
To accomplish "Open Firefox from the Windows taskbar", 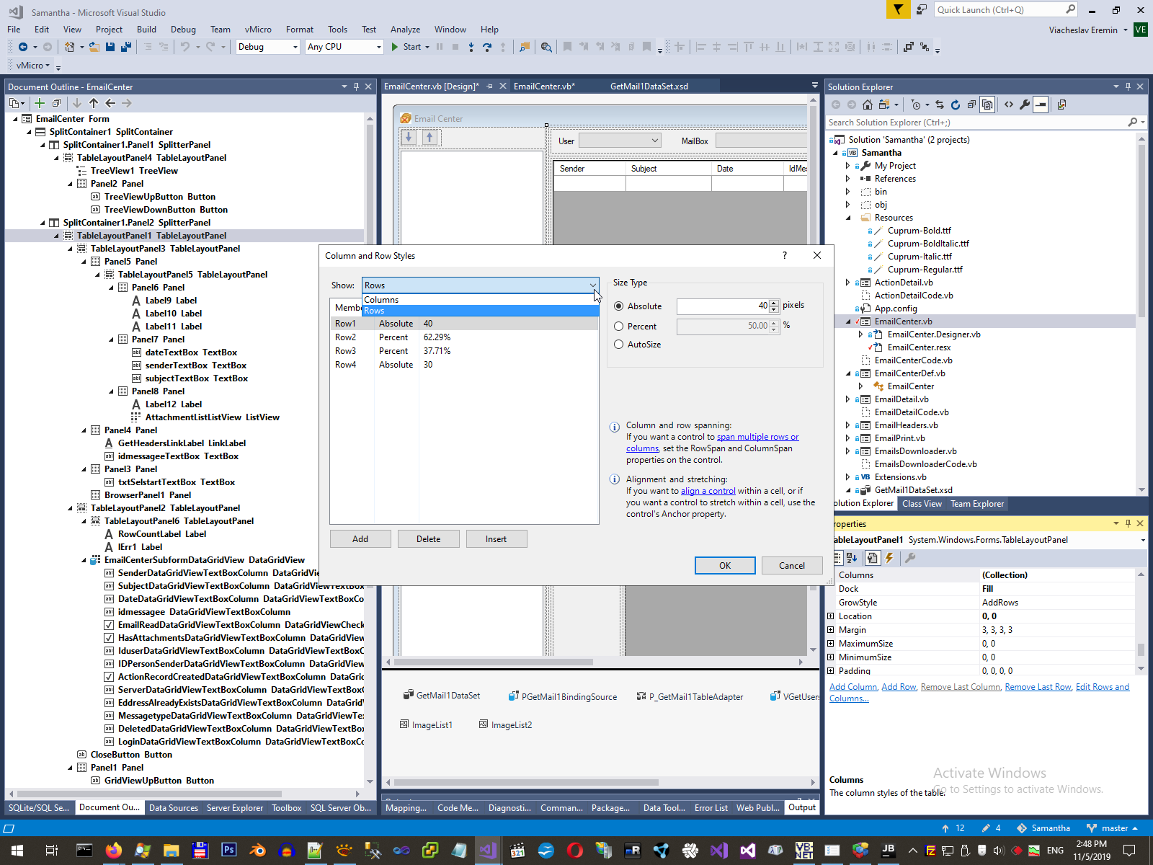I will click(113, 851).
